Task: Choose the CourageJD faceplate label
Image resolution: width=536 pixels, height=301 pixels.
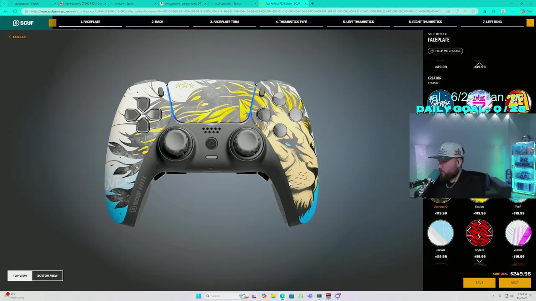Action: point(441,207)
